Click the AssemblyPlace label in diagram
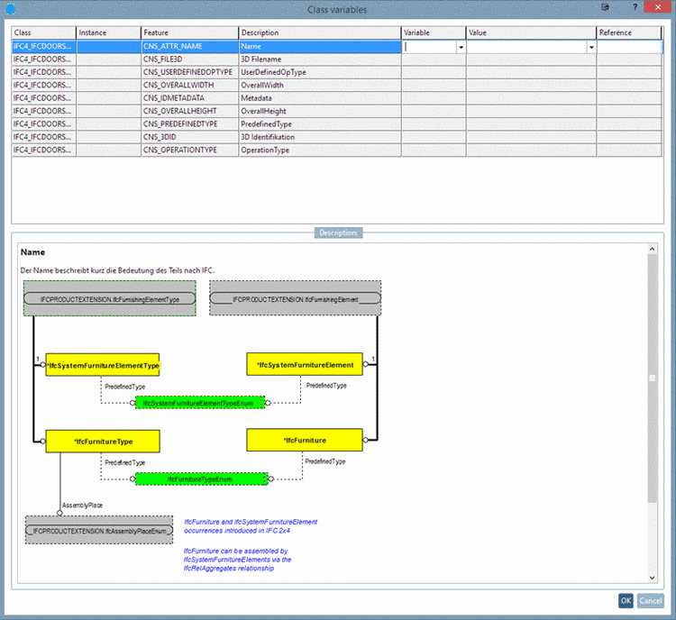The image size is (676, 620). 82,506
